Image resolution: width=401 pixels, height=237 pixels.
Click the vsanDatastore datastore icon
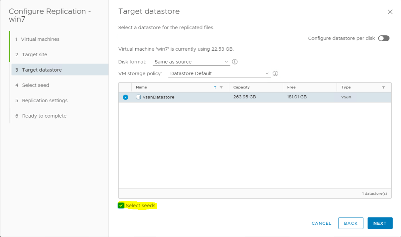click(x=138, y=97)
